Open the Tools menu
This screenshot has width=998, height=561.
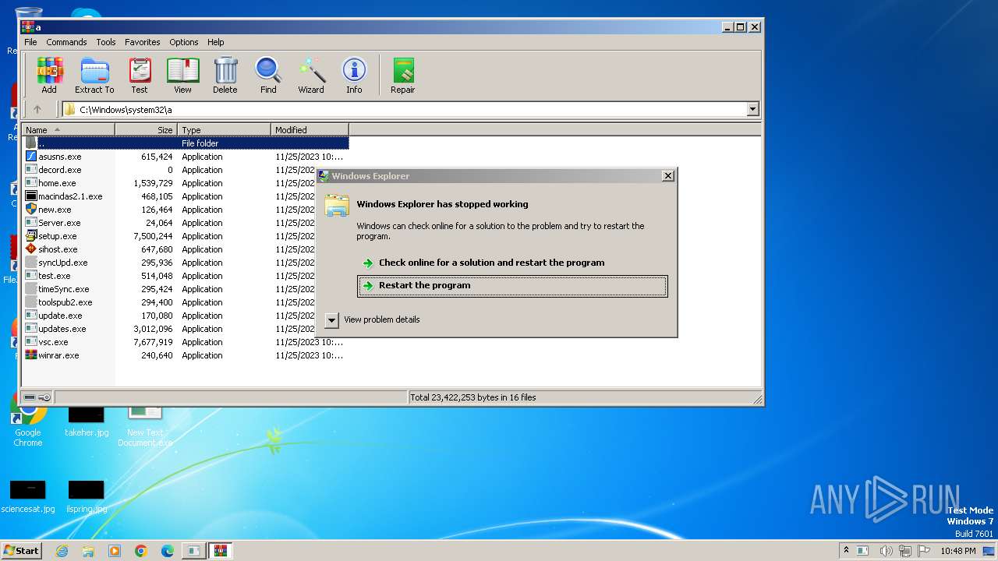106,42
